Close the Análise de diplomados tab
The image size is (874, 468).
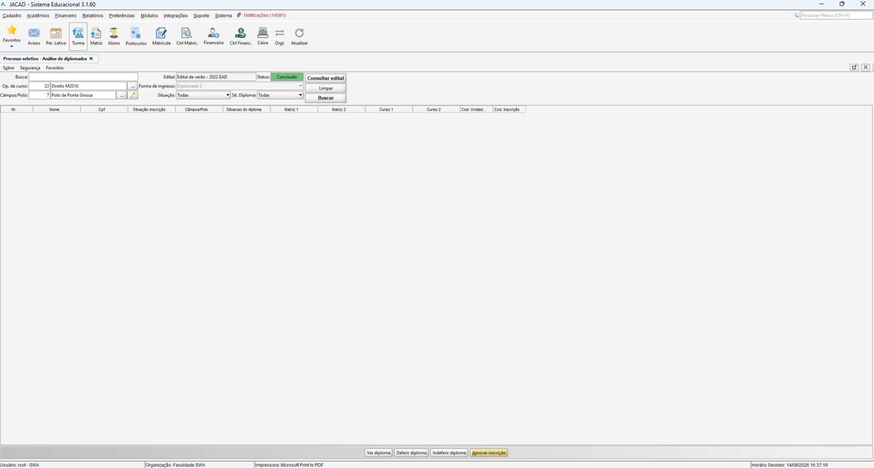pos(91,59)
